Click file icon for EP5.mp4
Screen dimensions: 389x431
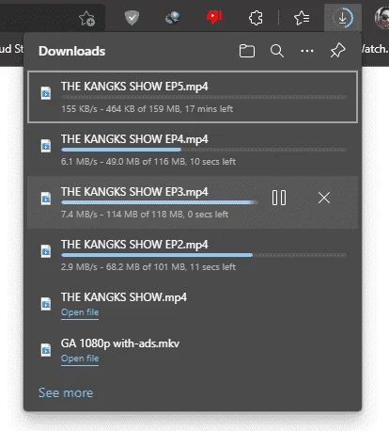point(46,93)
